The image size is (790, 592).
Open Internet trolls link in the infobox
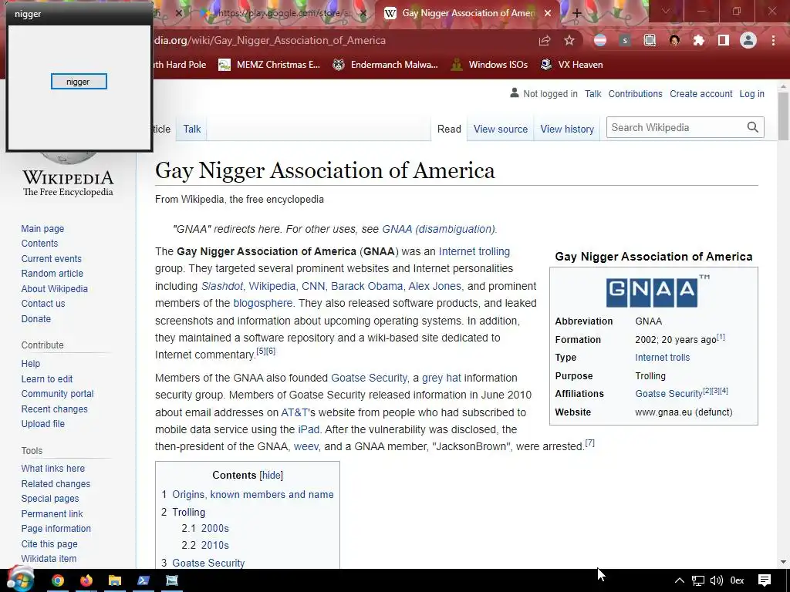(x=662, y=358)
